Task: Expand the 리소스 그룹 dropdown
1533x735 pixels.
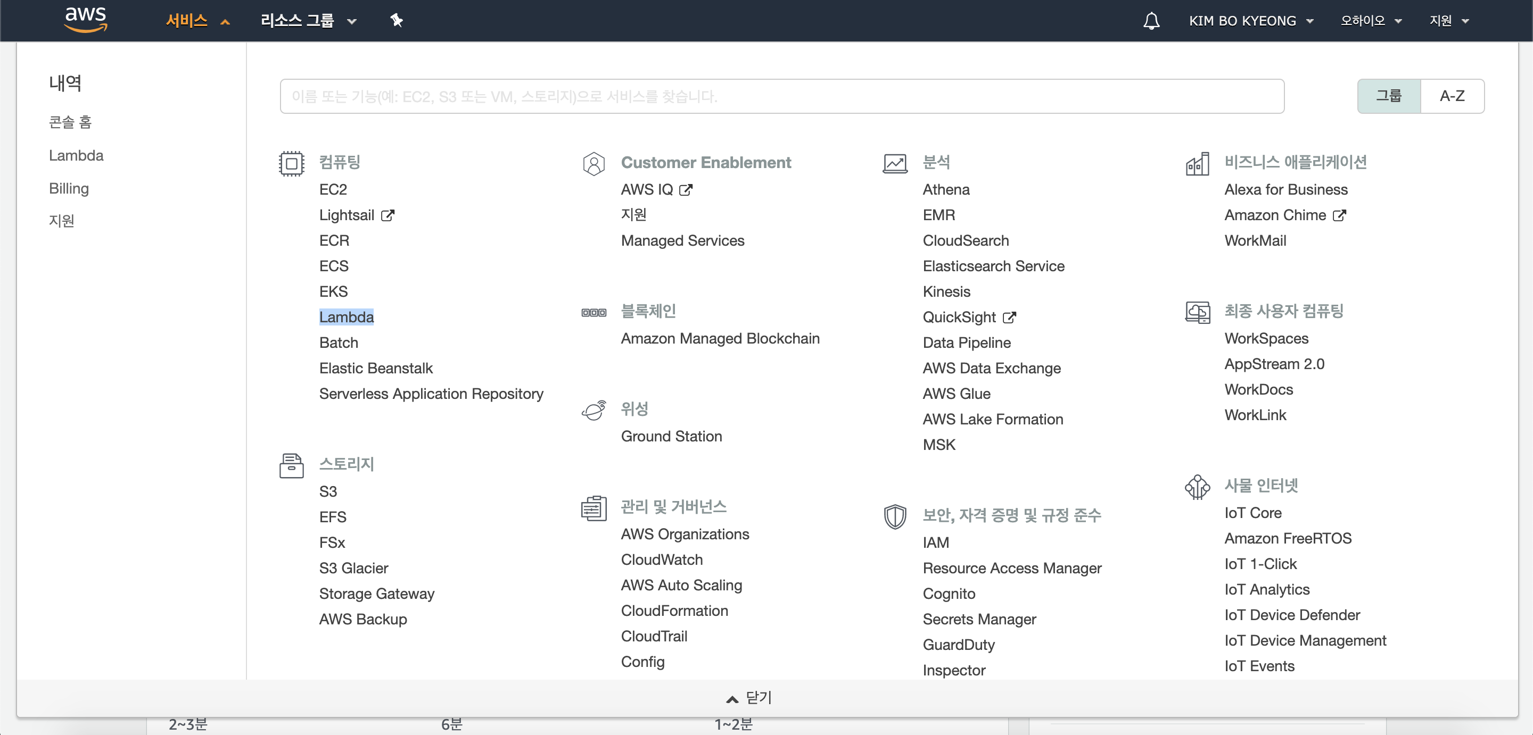Action: point(308,21)
